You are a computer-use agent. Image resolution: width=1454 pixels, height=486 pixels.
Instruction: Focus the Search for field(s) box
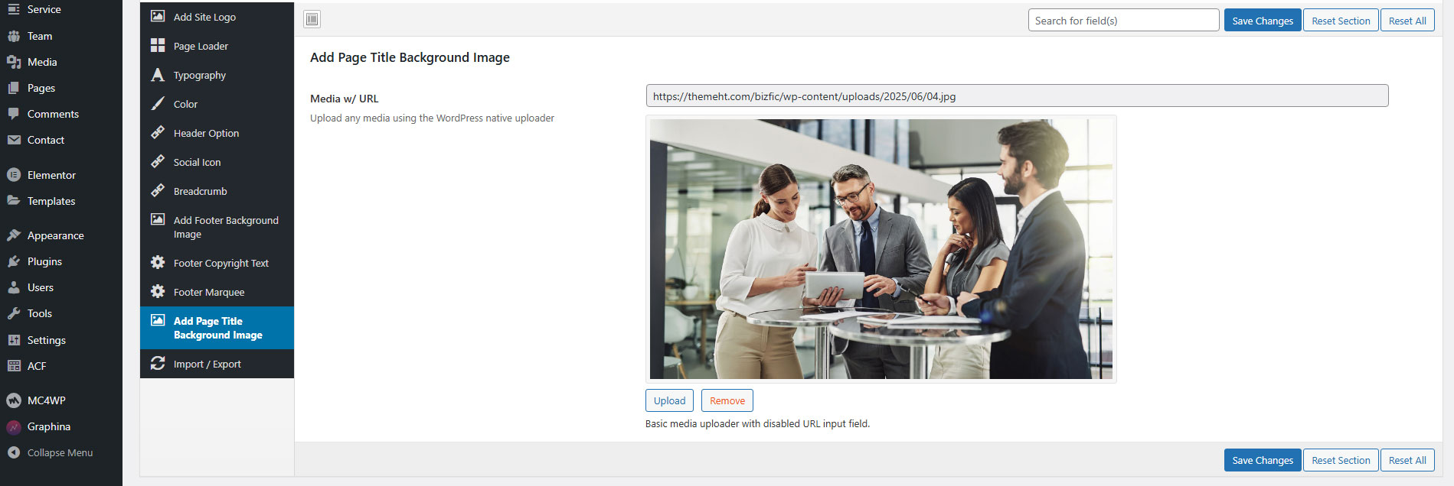point(1122,21)
